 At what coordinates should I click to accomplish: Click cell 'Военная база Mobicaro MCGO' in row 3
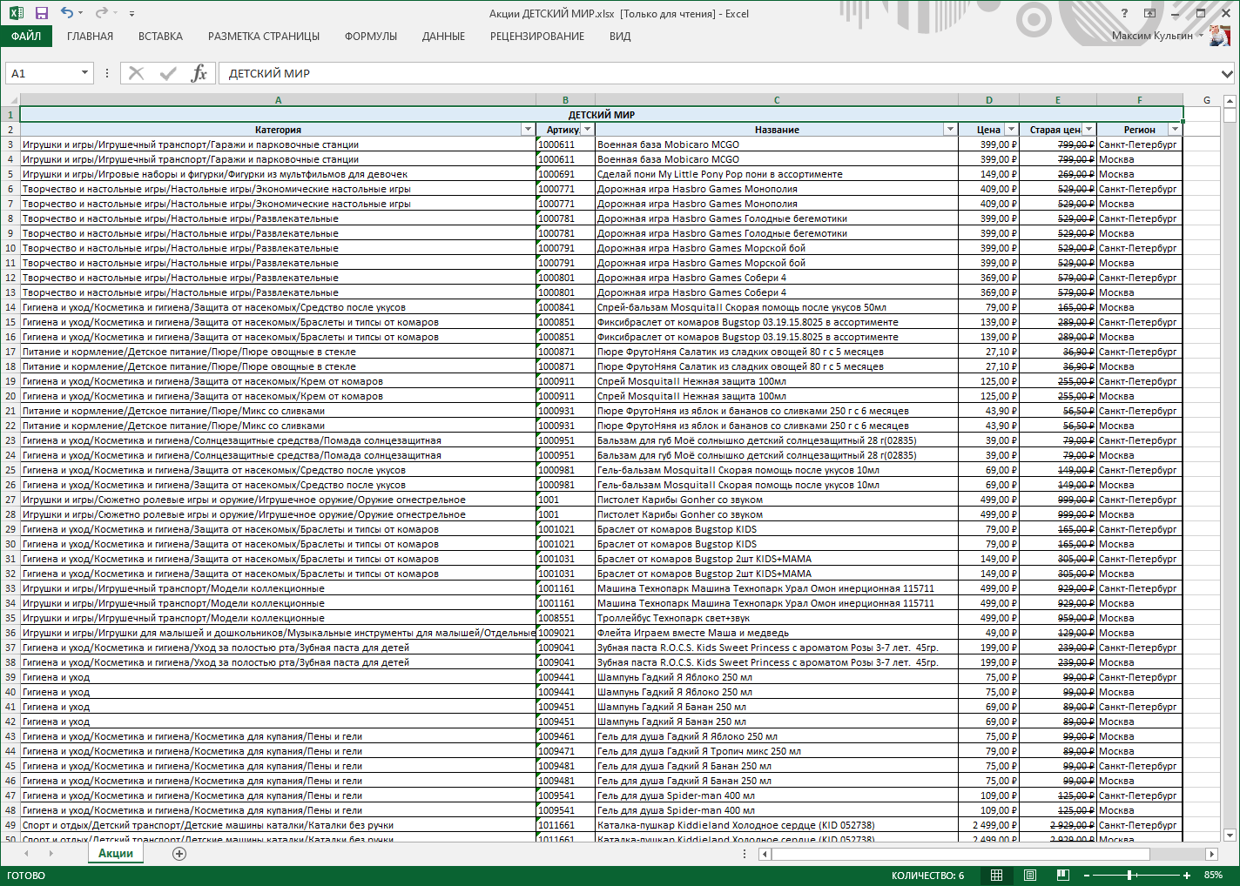coord(777,144)
